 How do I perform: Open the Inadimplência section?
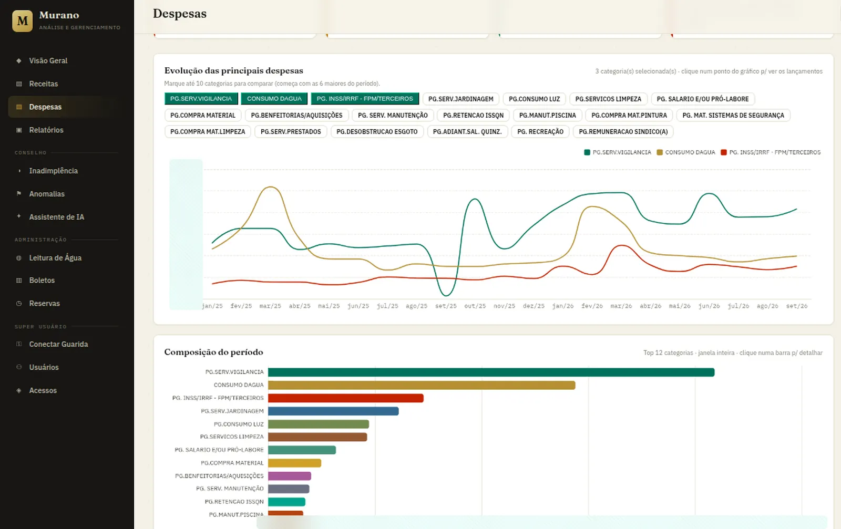click(63, 171)
